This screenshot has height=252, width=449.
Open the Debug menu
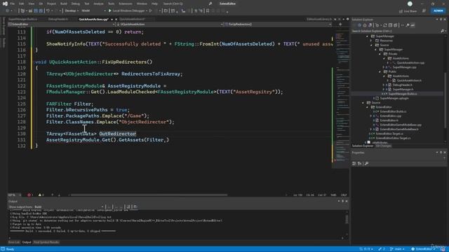pyautogui.click(x=76, y=3)
